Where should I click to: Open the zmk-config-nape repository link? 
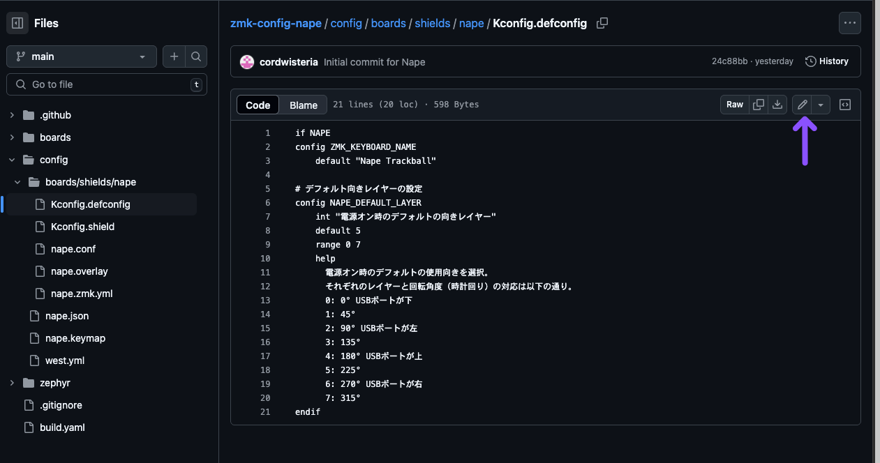[x=276, y=23]
